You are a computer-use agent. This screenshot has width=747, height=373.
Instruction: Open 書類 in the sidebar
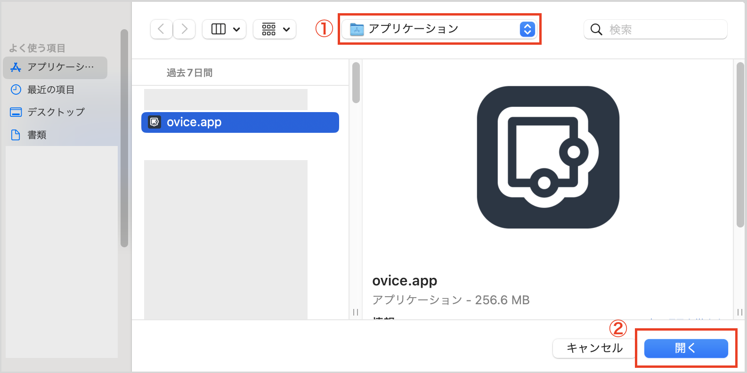click(55, 135)
